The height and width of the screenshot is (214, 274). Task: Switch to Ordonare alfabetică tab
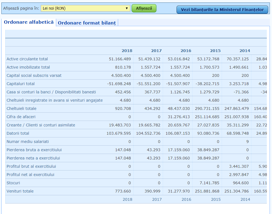[29, 22]
